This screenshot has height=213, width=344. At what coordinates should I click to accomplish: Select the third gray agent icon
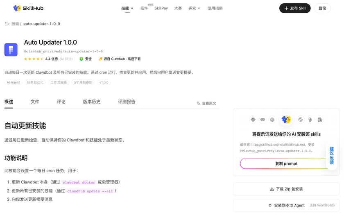[x=272, y=120]
